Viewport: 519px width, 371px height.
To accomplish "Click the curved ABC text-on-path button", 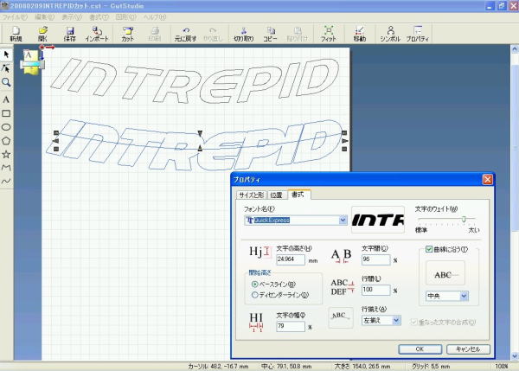I will (341, 317).
